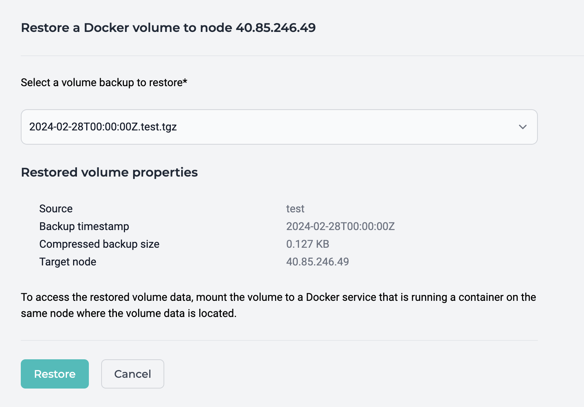
Task: Expand the backup dropdown chevron arrow
Action: (x=522, y=127)
